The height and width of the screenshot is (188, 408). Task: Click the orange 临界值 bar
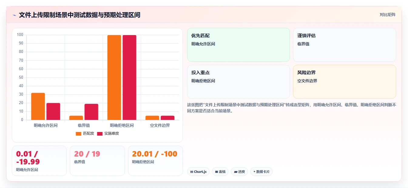pos(76,118)
